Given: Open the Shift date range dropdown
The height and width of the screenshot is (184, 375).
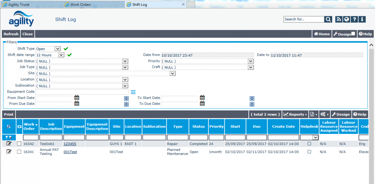Looking at the screenshot, I should [x=62, y=55].
